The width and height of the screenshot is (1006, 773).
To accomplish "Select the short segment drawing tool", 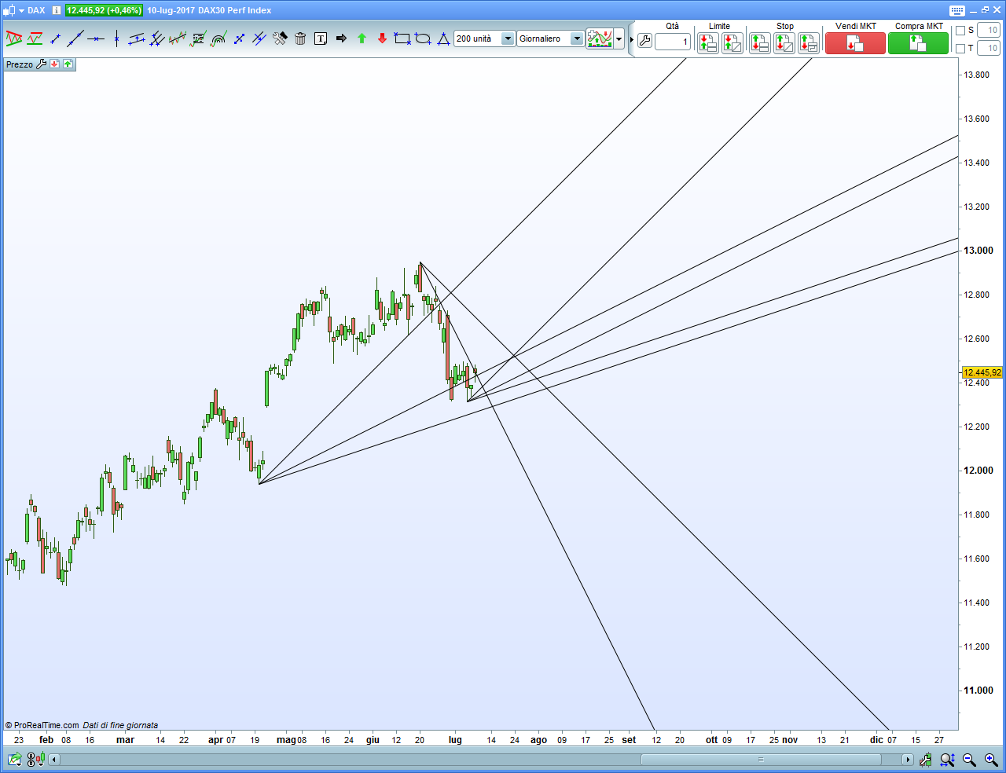I will pos(55,38).
